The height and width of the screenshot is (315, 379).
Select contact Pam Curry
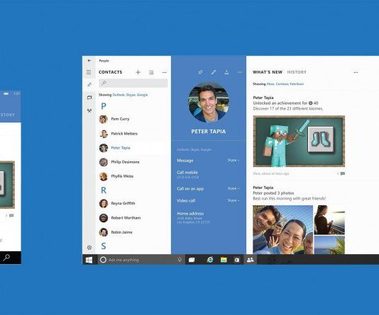[x=133, y=119]
